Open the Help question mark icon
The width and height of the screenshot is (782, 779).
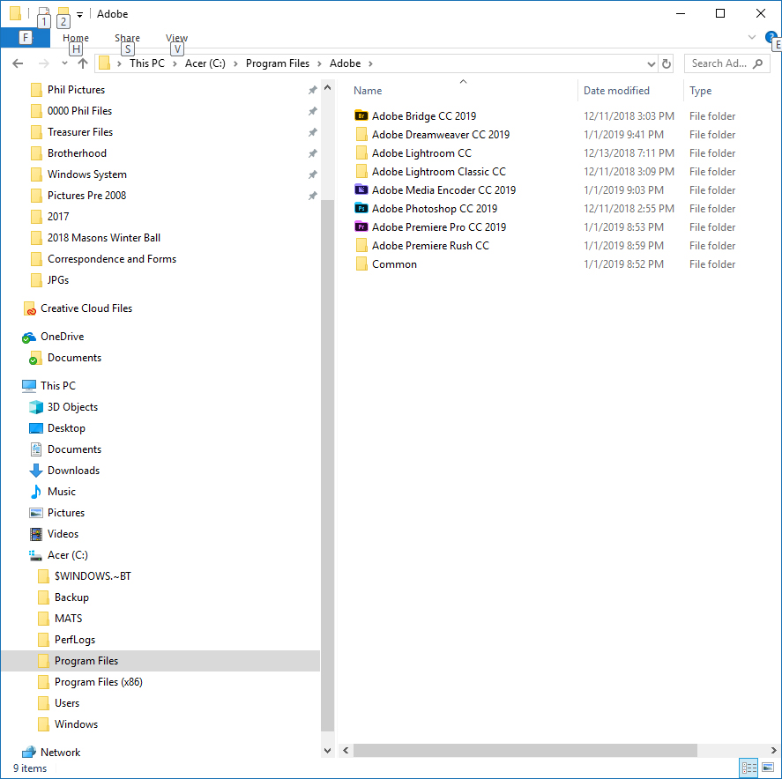tap(771, 37)
